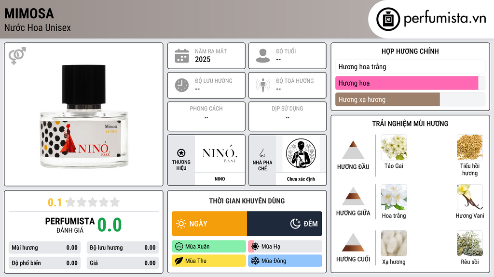This screenshot has width=494, height=277.
Task: Click the MIMOSA title heading
Action: click(29, 13)
